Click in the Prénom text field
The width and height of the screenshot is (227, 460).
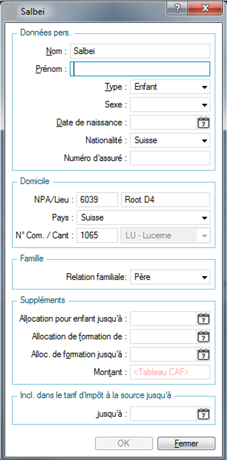tap(140, 69)
